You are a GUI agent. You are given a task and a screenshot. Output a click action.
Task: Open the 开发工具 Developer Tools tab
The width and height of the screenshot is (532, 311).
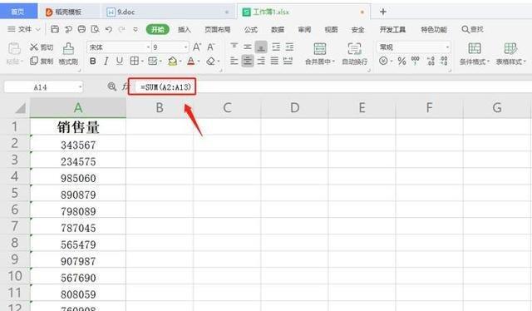click(x=392, y=30)
